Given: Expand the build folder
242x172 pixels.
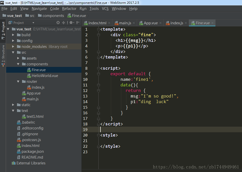Looking at the screenshot, I should click(13, 35).
